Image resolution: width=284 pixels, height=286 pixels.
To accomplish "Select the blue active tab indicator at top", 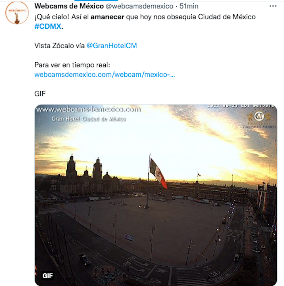I will [x=96, y=1].
